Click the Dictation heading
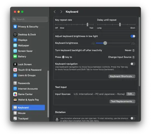This screenshot has width=151, height=135. pos(60,112)
